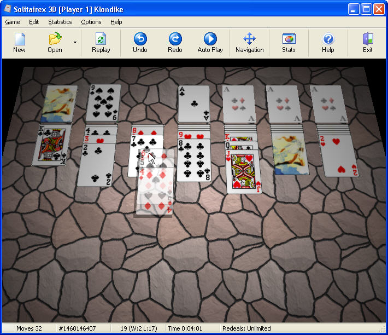The image size is (388, 335).
Task: Click game number #1460146407 in status bar
Action: (77, 328)
